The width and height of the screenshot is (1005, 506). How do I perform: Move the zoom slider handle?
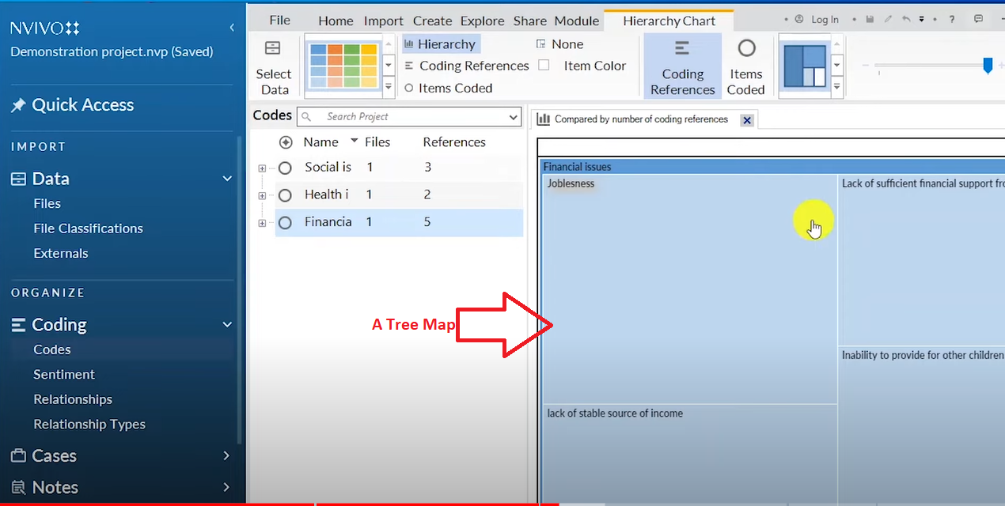click(x=988, y=66)
